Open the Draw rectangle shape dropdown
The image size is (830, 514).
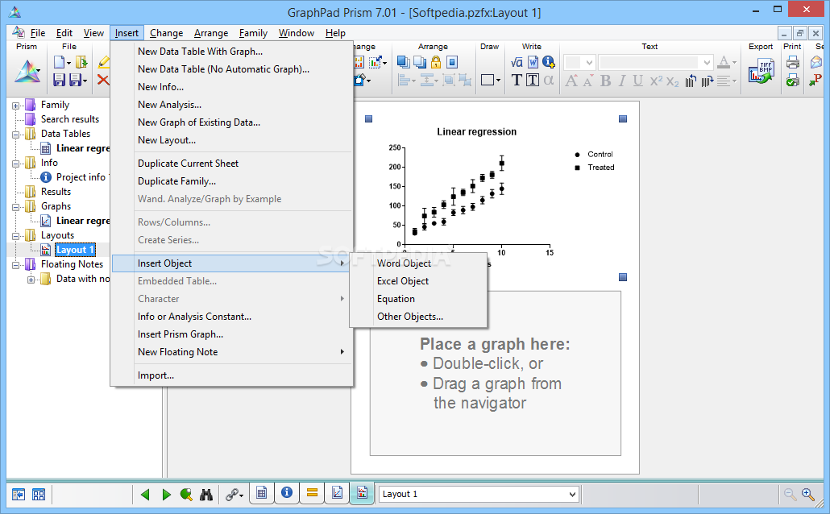click(498, 81)
